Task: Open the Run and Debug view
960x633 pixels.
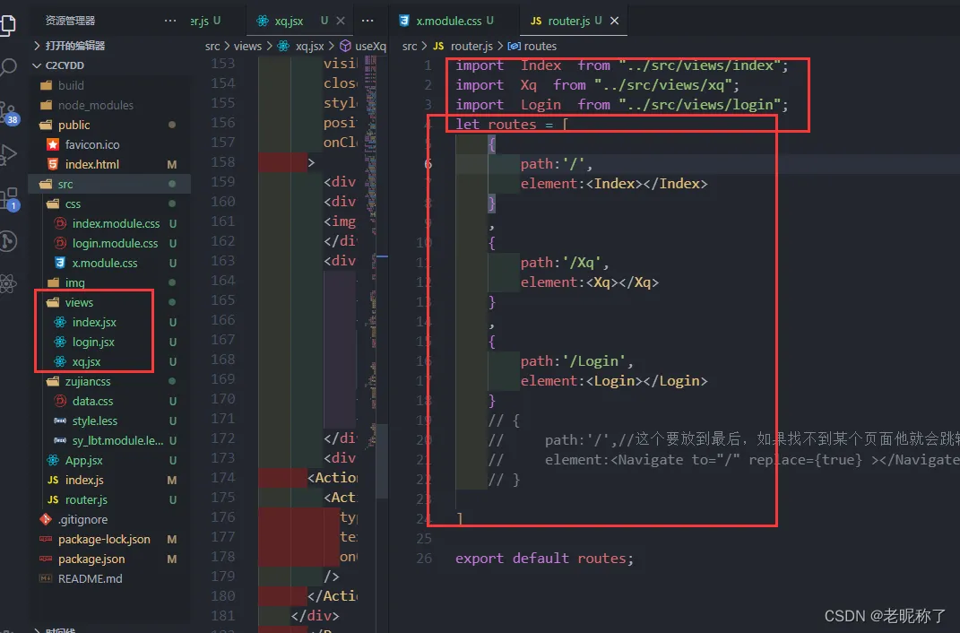Action: pos(8,154)
